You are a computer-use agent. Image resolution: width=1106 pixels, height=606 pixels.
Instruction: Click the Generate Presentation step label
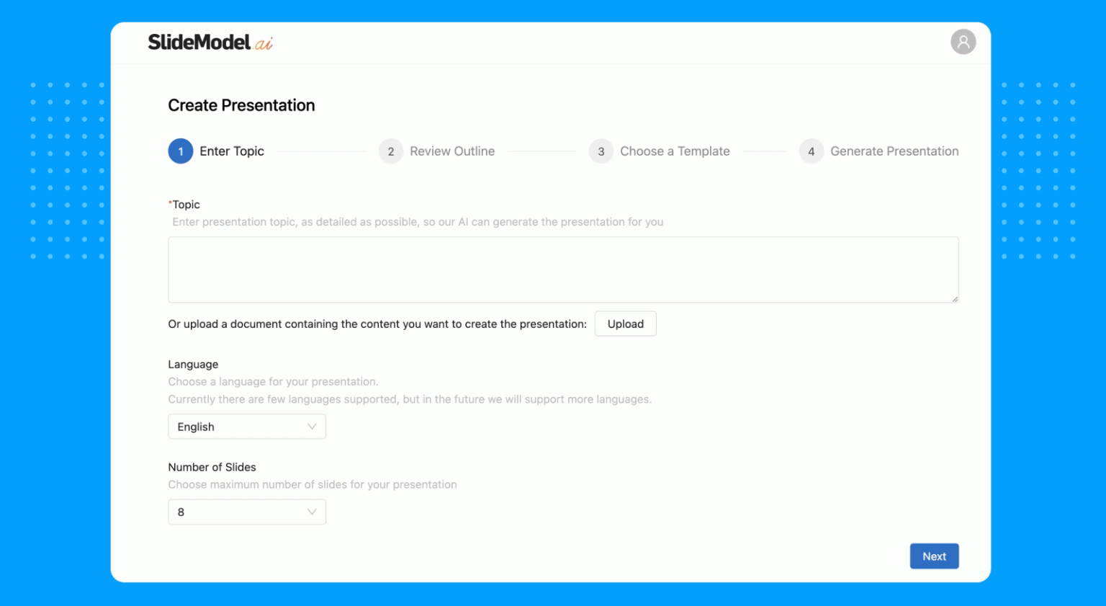pyautogui.click(x=894, y=151)
